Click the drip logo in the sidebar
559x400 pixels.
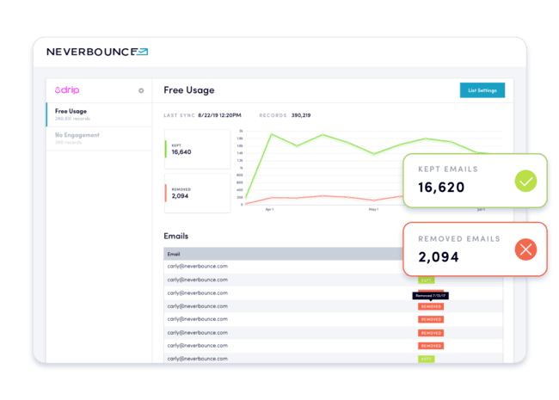click(67, 90)
